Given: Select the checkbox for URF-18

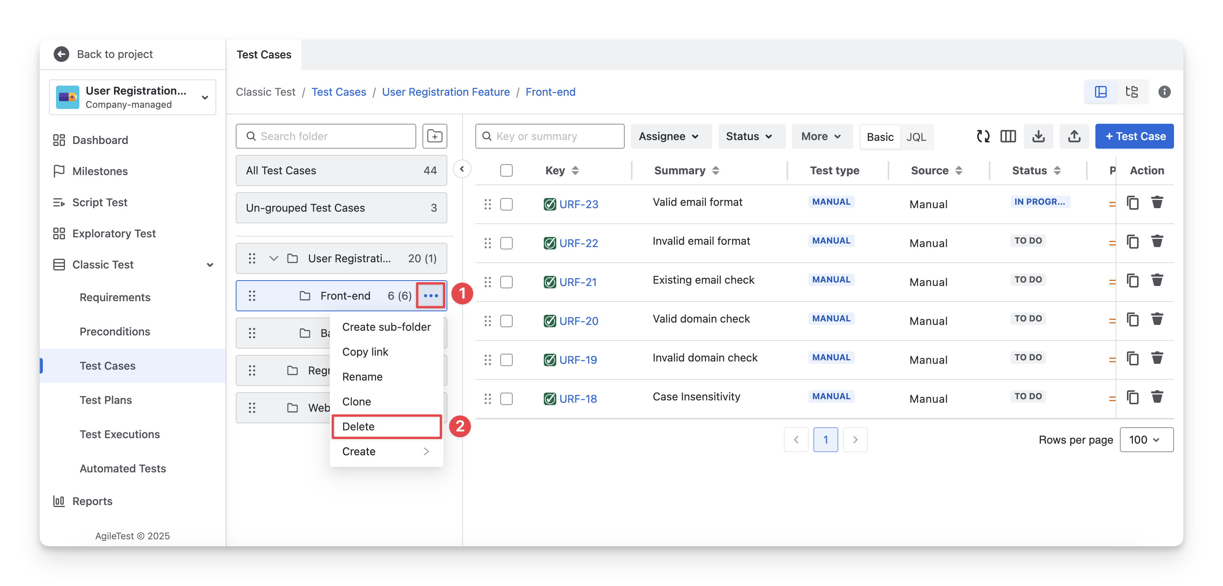Looking at the screenshot, I should (506, 399).
